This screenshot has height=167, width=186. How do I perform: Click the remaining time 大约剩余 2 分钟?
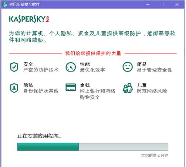[155, 155]
